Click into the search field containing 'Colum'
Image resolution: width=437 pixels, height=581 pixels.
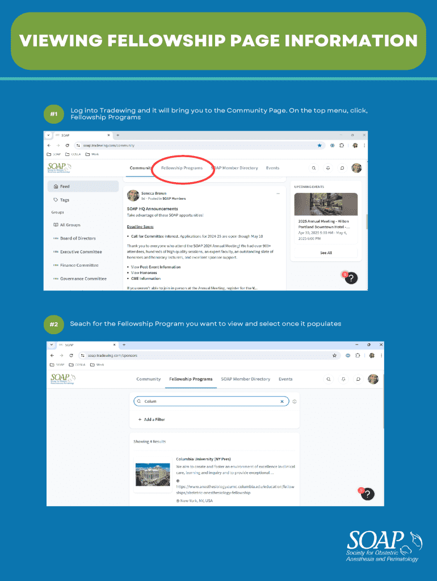click(x=210, y=401)
